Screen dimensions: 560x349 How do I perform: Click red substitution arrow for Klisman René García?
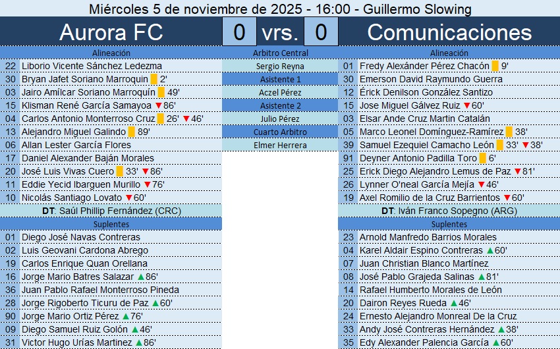click(158, 105)
